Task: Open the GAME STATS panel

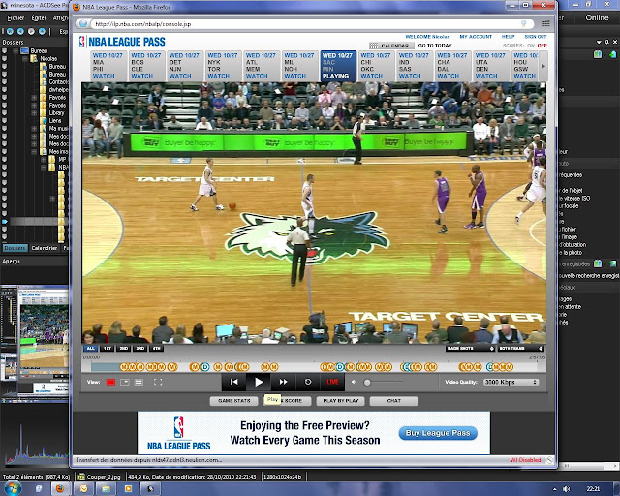Action: pos(234,401)
